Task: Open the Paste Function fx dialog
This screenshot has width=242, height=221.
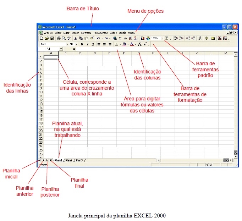Action: [x=126, y=38]
